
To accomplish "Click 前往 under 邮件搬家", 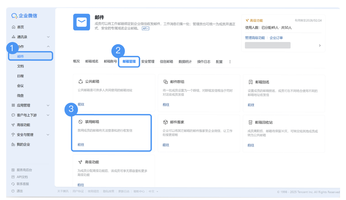I will (166, 145).
